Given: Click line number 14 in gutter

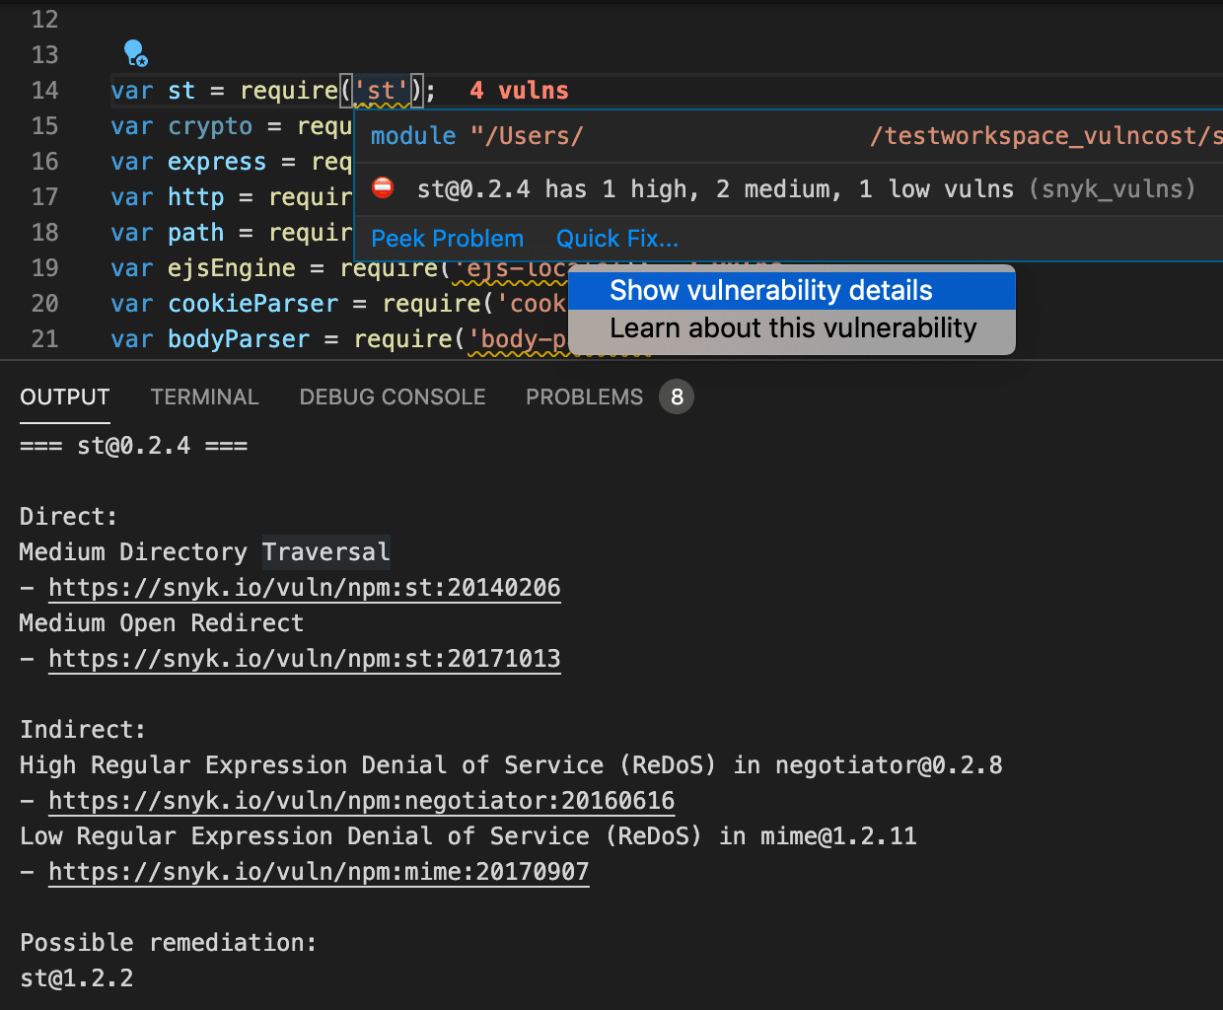Looking at the screenshot, I should pos(45,91).
